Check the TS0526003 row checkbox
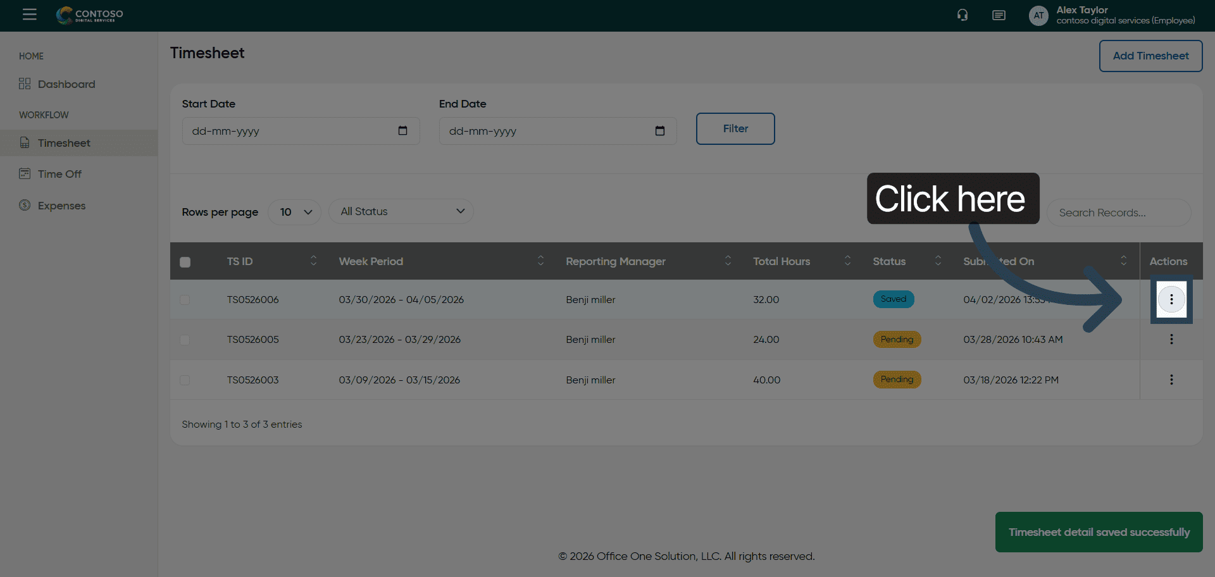 (185, 380)
